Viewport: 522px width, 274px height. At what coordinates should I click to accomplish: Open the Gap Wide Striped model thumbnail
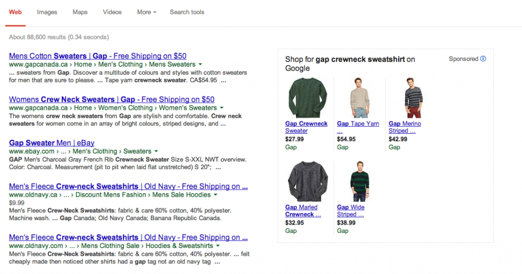359,181
